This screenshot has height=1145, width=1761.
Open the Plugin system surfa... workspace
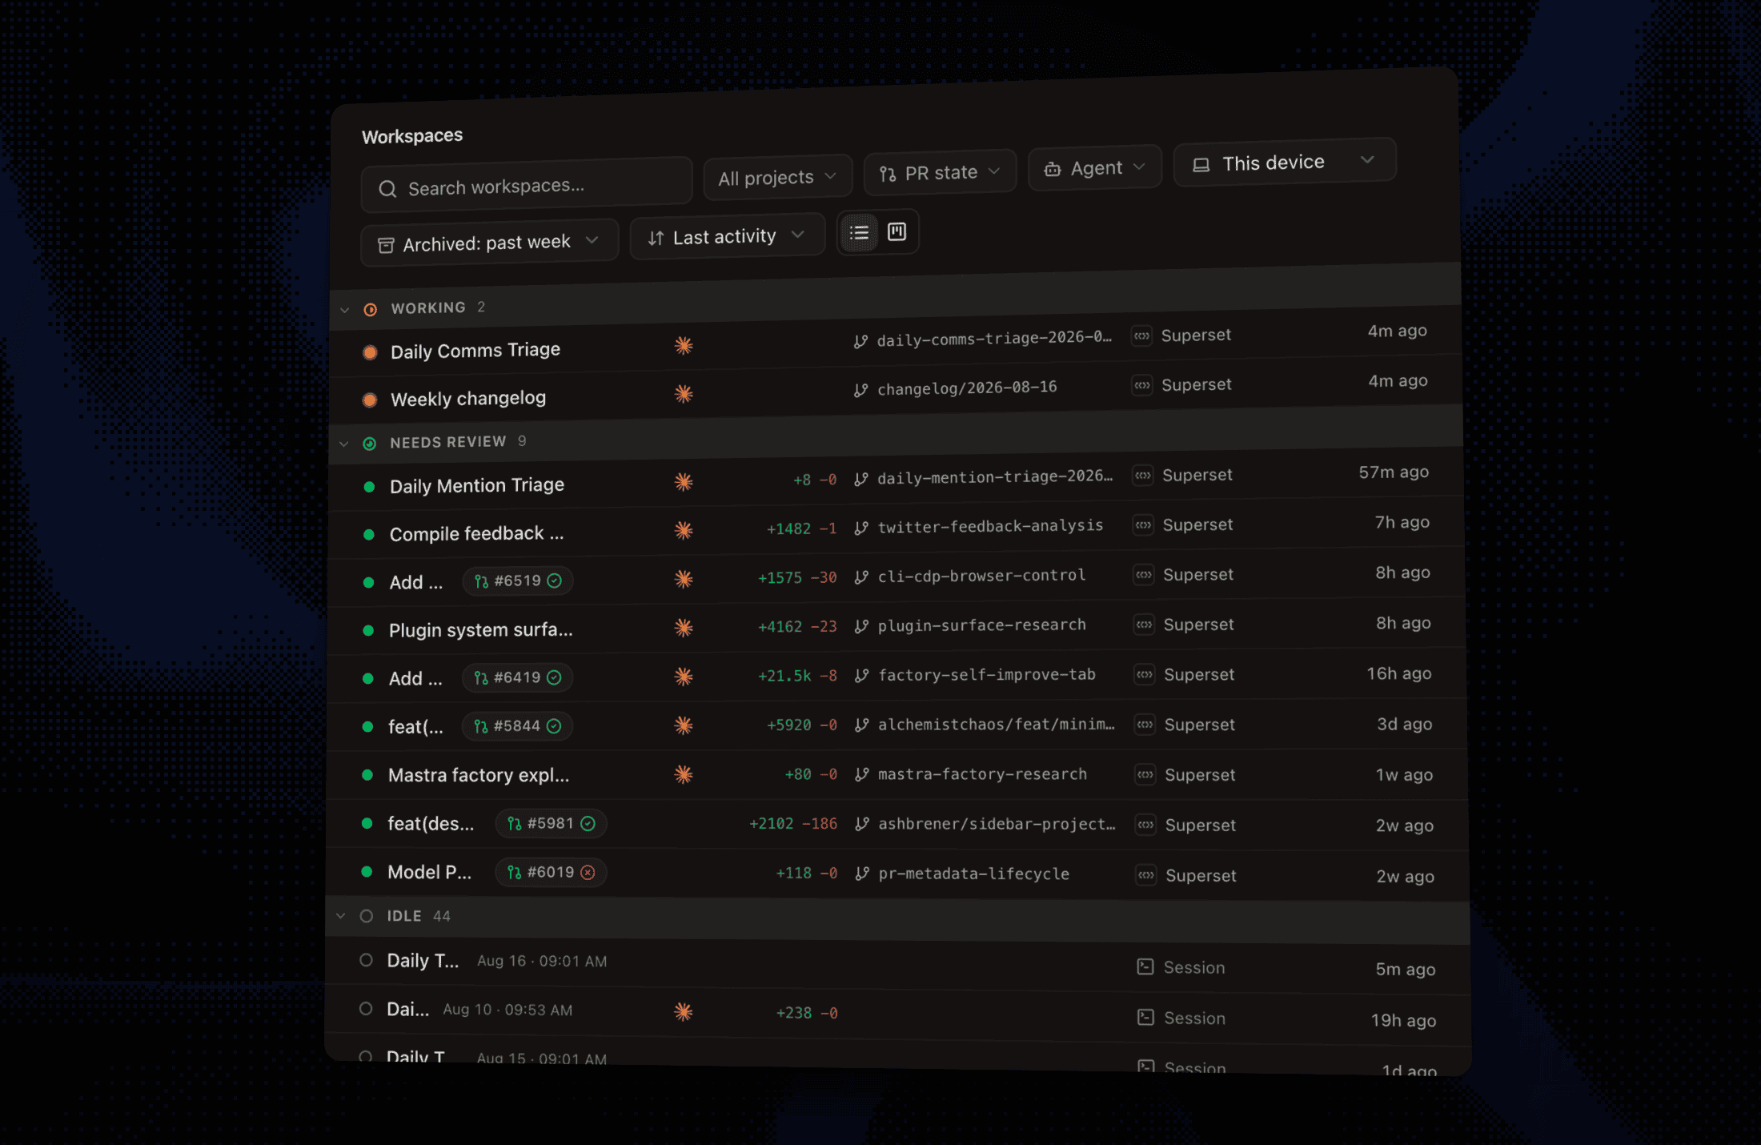point(481,630)
